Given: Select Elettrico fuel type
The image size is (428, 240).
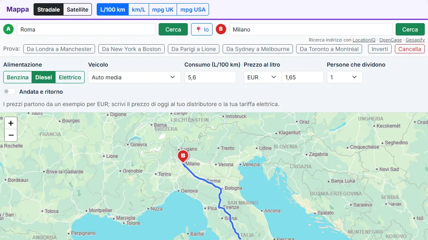Looking at the screenshot, I should click(70, 77).
